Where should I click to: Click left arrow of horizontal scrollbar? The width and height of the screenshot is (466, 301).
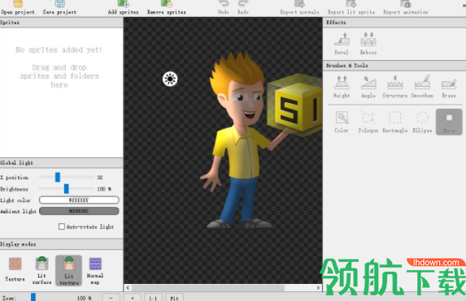click(128, 288)
